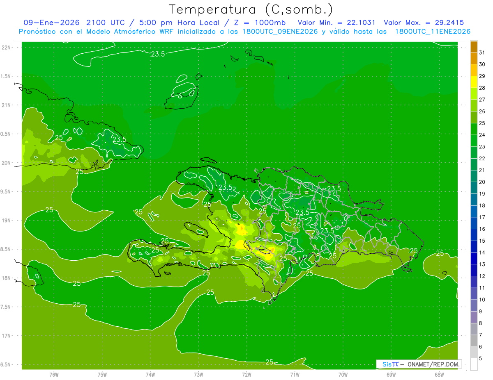Click the latitude label "21N"

pyautogui.click(x=7, y=105)
